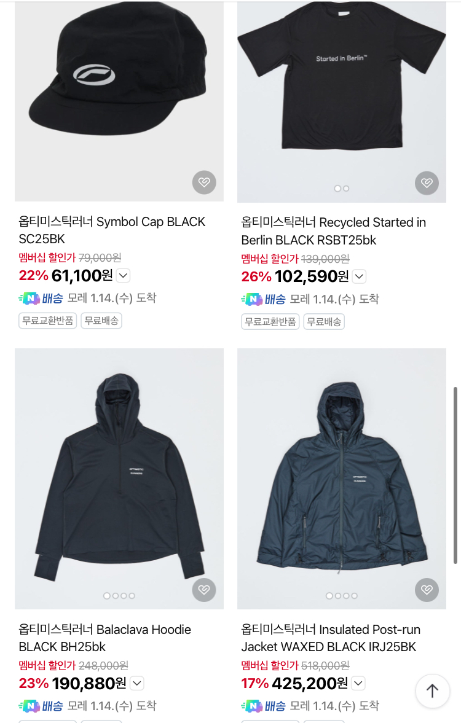Open Insulated Post-run Jacket WAXED BLACK title

pos(331,638)
